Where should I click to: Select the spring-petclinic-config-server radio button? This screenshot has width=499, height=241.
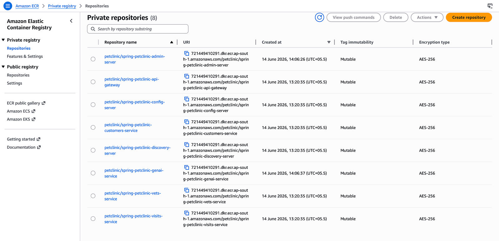93,105
